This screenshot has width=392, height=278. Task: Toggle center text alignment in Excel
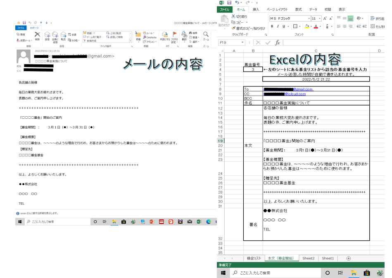[344, 25]
